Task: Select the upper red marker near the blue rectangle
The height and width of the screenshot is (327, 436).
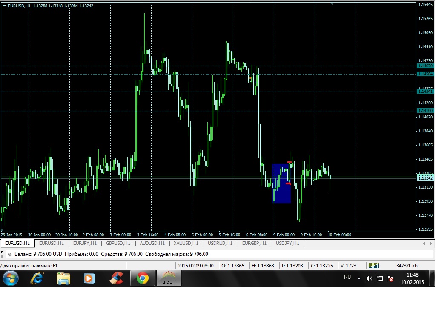Action: pyautogui.click(x=290, y=162)
